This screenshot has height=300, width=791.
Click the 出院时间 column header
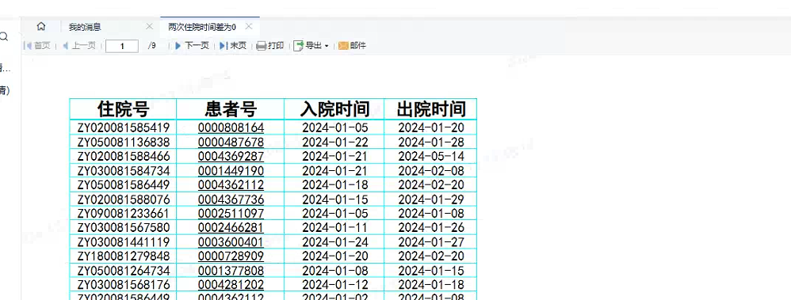(x=431, y=109)
